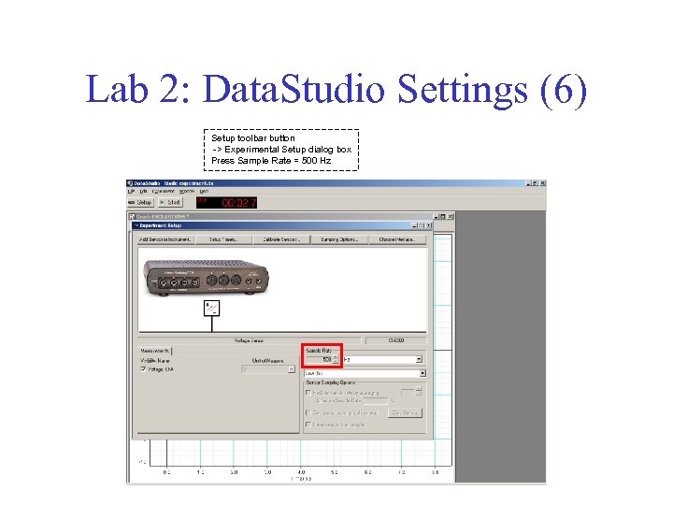
Task: Click the DataStudio app icon in title bar
Action: 130,183
